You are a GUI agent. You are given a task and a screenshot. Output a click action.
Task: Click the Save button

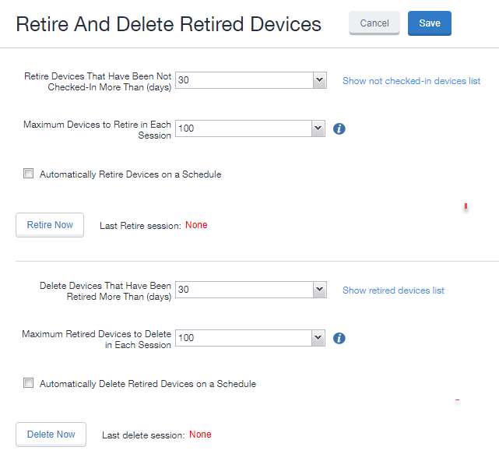[430, 23]
